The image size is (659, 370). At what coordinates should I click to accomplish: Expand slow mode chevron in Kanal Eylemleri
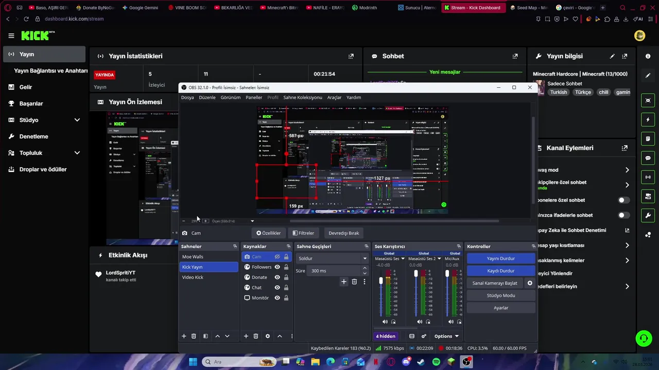click(x=627, y=170)
